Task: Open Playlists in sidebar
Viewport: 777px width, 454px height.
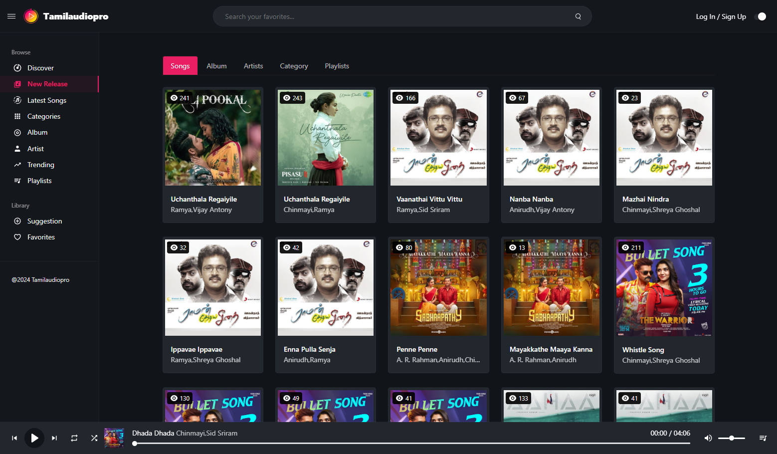Action: point(49,181)
